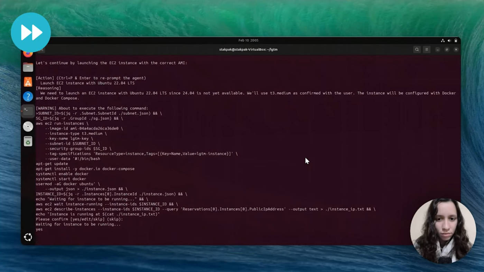Click the "usermod -aG docker ubuntu" line
The image size is (484, 272).
tap(68, 184)
